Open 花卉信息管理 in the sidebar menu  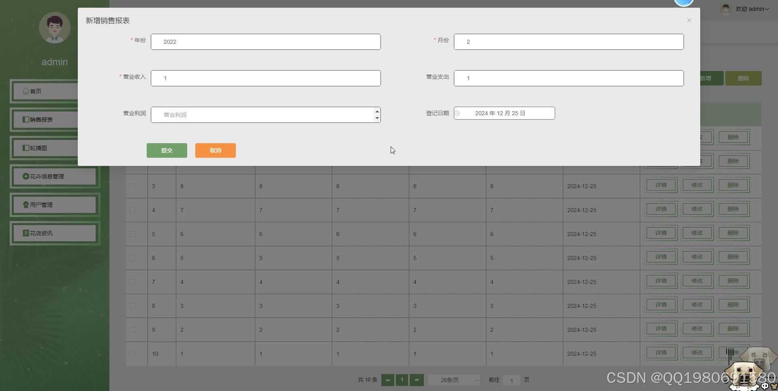point(55,176)
